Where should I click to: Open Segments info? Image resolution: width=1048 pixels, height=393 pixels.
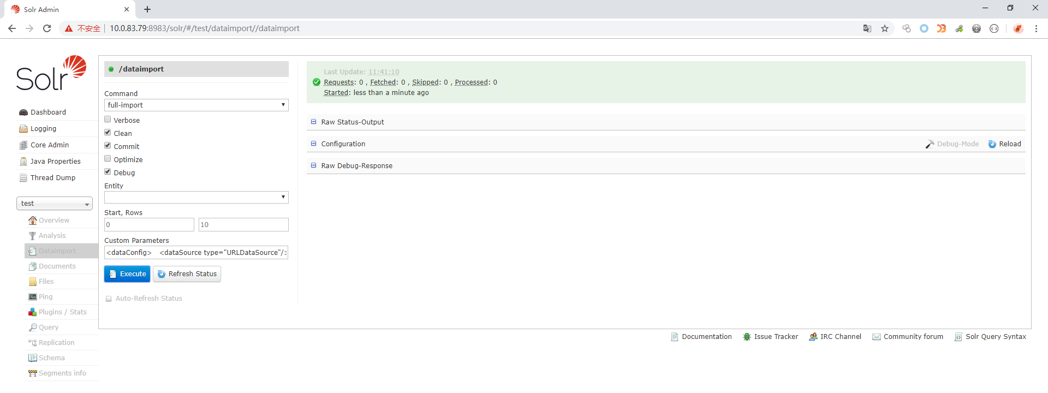(62, 373)
